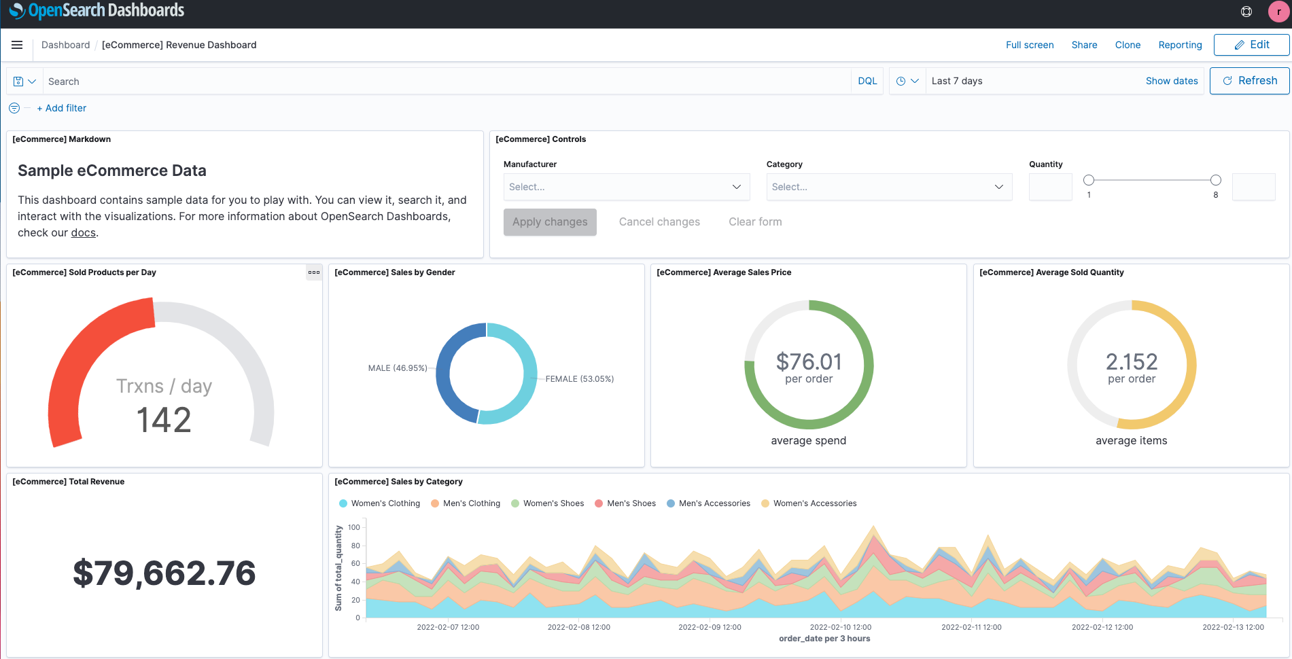Open the Category Select dropdown
Viewport: 1292px width, 659px height.
(x=888, y=186)
